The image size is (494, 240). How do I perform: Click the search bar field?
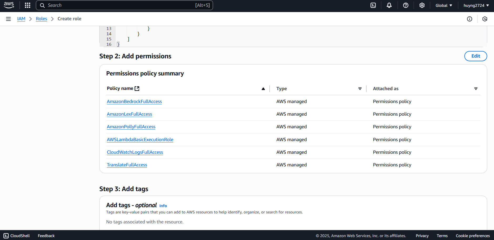[124, 5]
